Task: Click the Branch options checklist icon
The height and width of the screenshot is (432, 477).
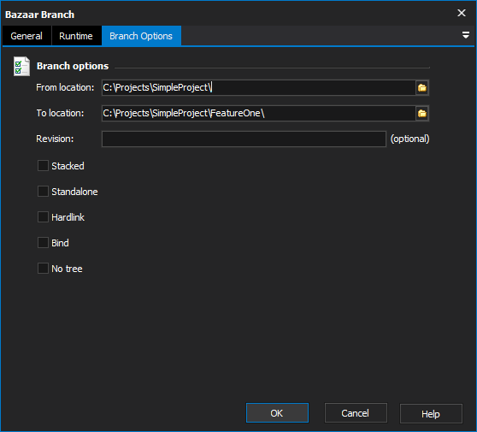Action: pos(21,67)
